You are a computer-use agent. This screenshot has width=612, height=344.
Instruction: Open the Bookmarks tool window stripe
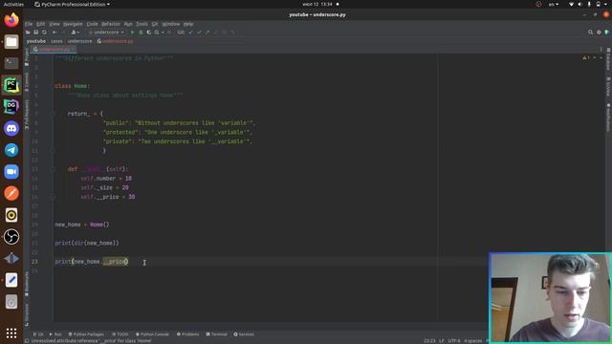(x=27, y=285)
